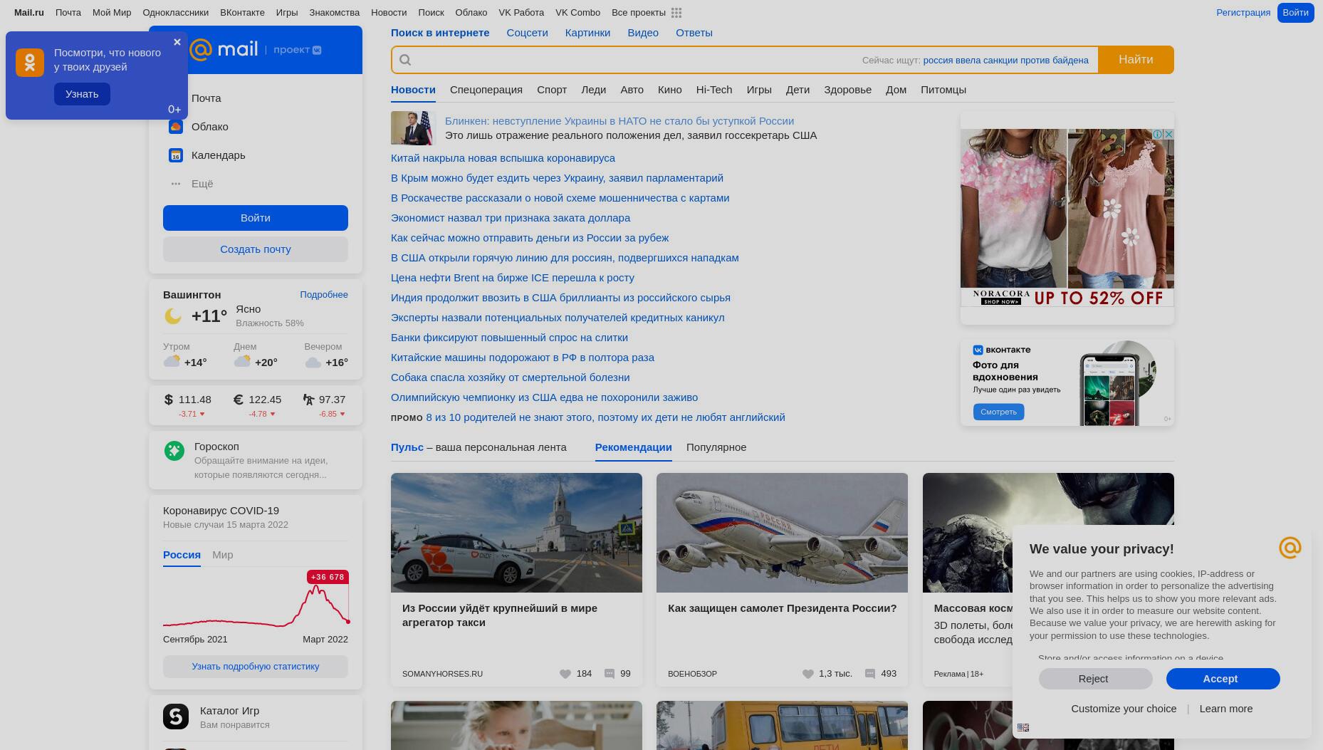Reject cookies in privacy dialog
The height and width of the screenshot is (750, 1323).
(1095, 679)
